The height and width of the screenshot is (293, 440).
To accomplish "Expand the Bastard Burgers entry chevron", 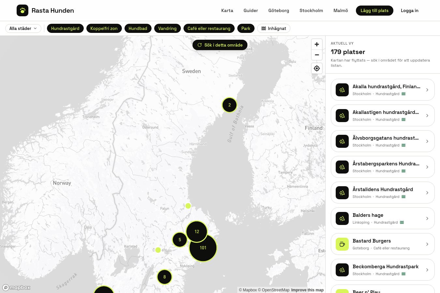I will tap(427, 244).
